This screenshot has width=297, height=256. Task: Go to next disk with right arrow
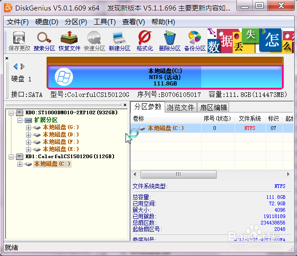point(22,66)
